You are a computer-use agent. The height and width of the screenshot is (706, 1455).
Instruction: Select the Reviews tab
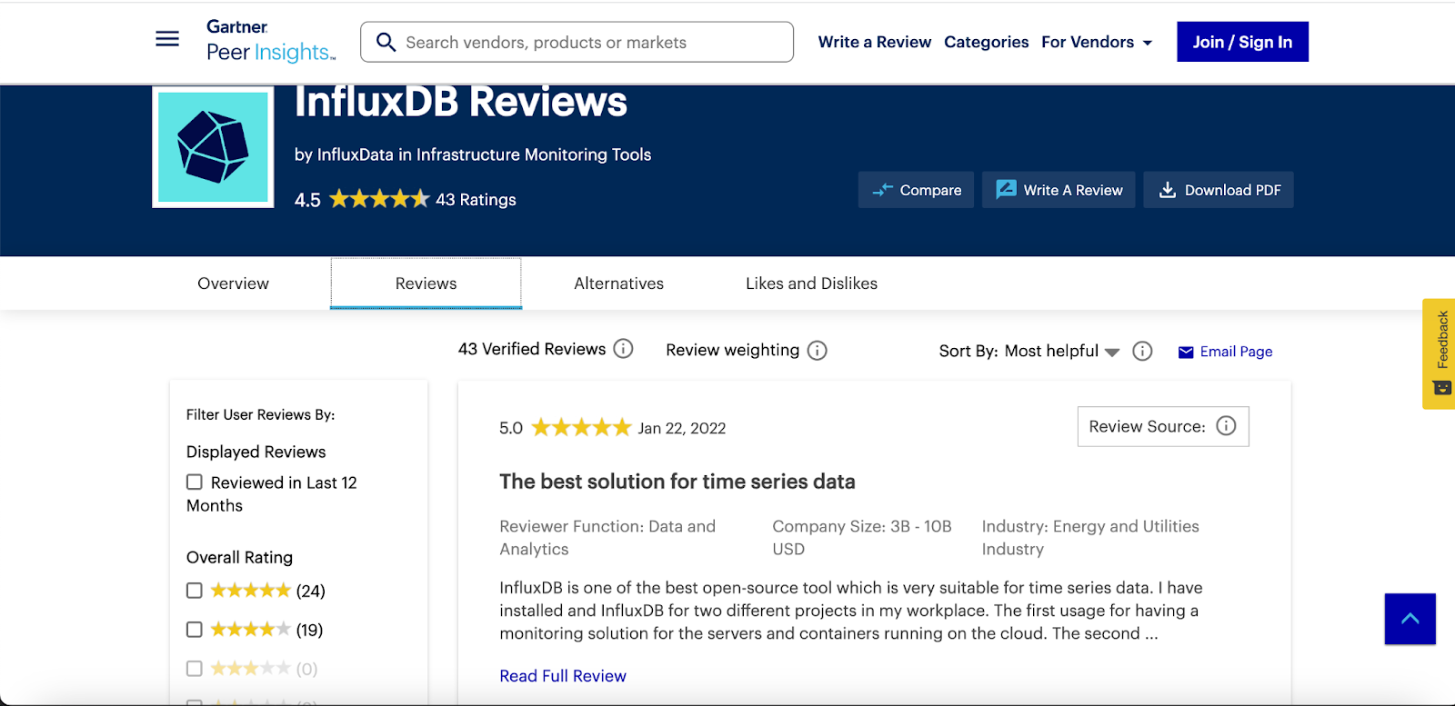pyautogui.click(x=426, y=283)
